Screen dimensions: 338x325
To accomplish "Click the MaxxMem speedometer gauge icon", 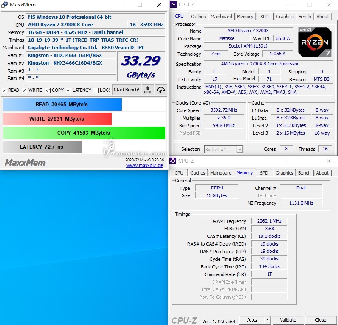I will pos(161,90).
